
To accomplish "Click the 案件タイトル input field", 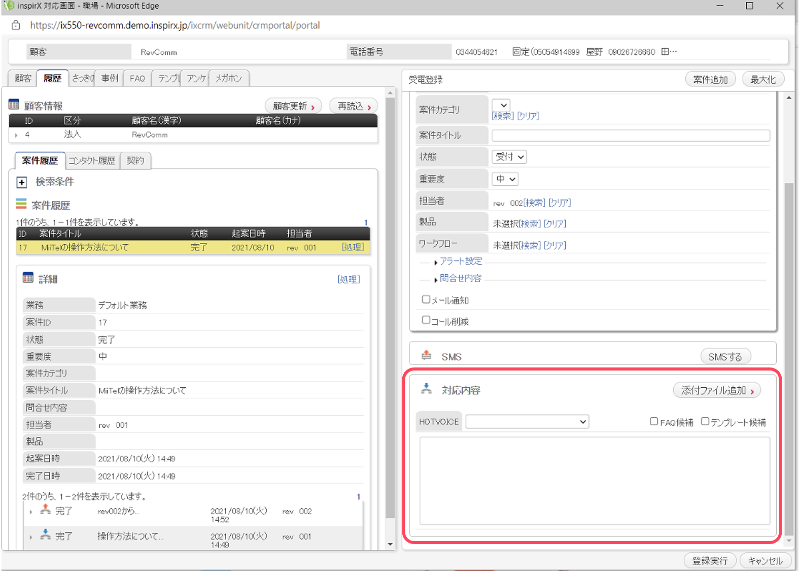I will tap(631, 136).
